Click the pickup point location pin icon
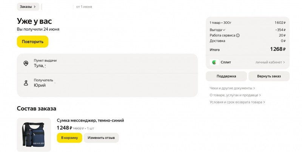The image size is (302, 152). (x=26, y=63)
